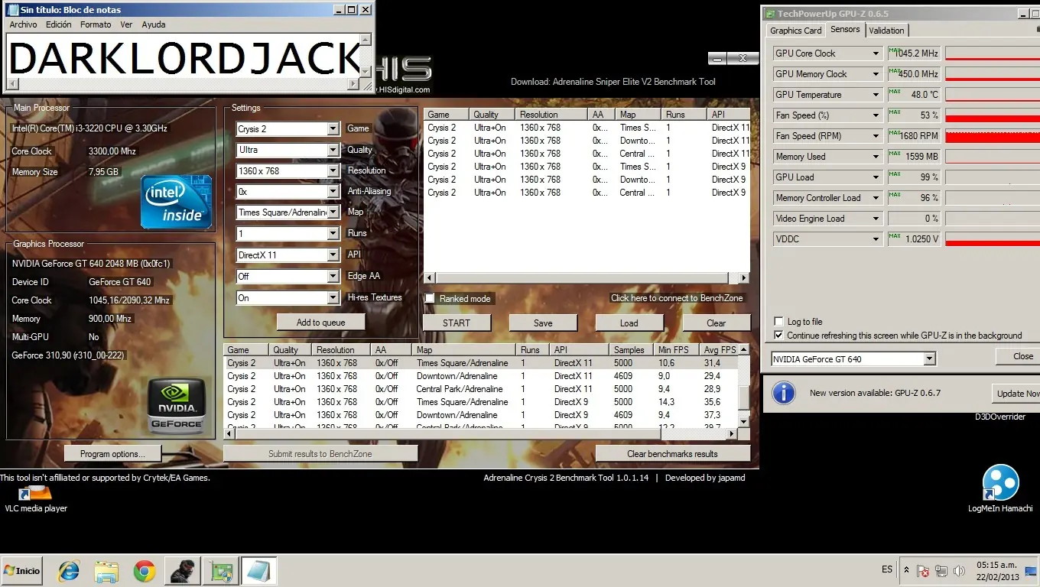Click the results list horizontal scrollbar

click(480, 433)
